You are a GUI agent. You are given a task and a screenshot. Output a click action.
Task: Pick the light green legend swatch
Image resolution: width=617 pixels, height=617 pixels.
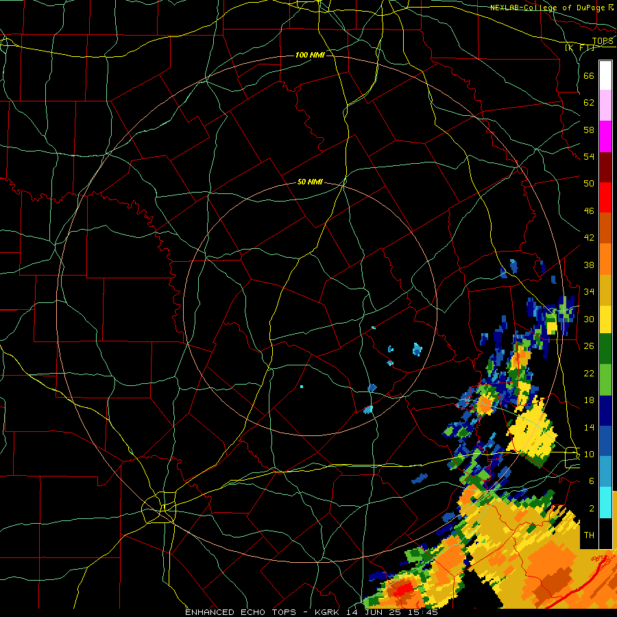[605, 380]
